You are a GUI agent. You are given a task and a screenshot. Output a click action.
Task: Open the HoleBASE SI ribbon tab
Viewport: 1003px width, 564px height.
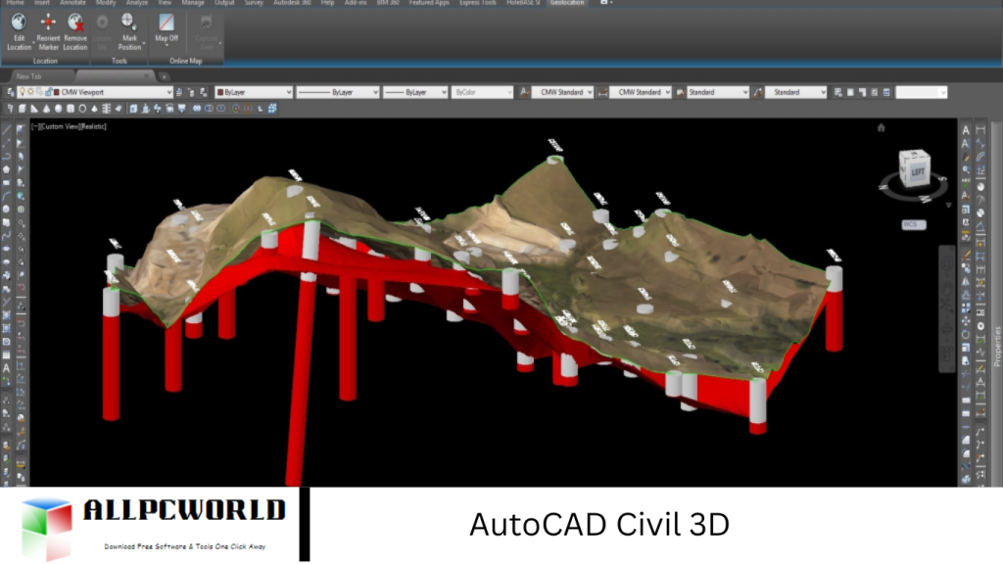[523, 3]
